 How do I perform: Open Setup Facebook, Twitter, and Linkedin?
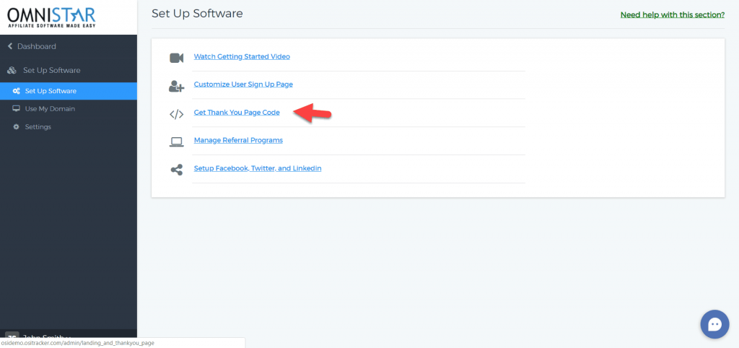point(258,168)
